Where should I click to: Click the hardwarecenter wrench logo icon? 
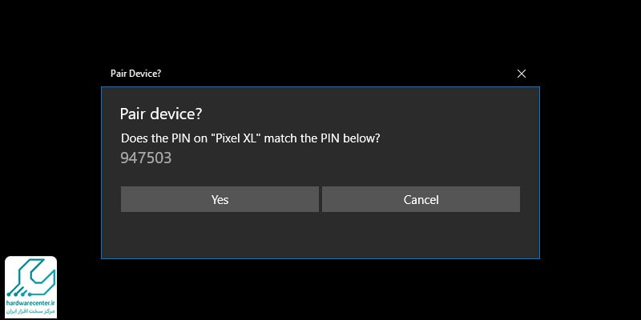30,278
